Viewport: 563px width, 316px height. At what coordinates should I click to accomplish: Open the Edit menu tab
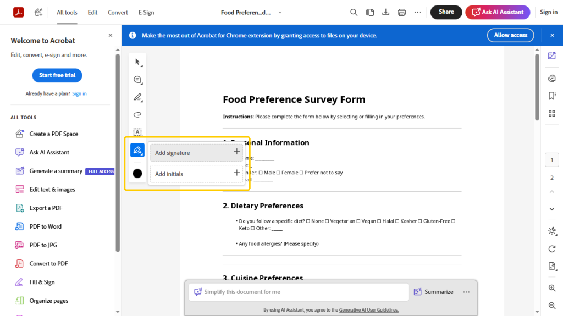(x=92, y=13)
